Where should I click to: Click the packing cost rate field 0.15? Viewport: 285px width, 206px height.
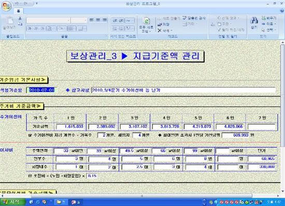92,176
